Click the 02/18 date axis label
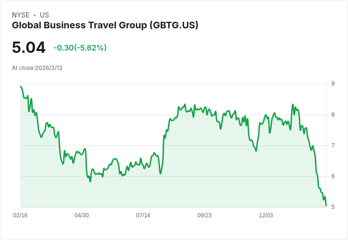This screenshot has width=348, height=240. click(20, 215)
